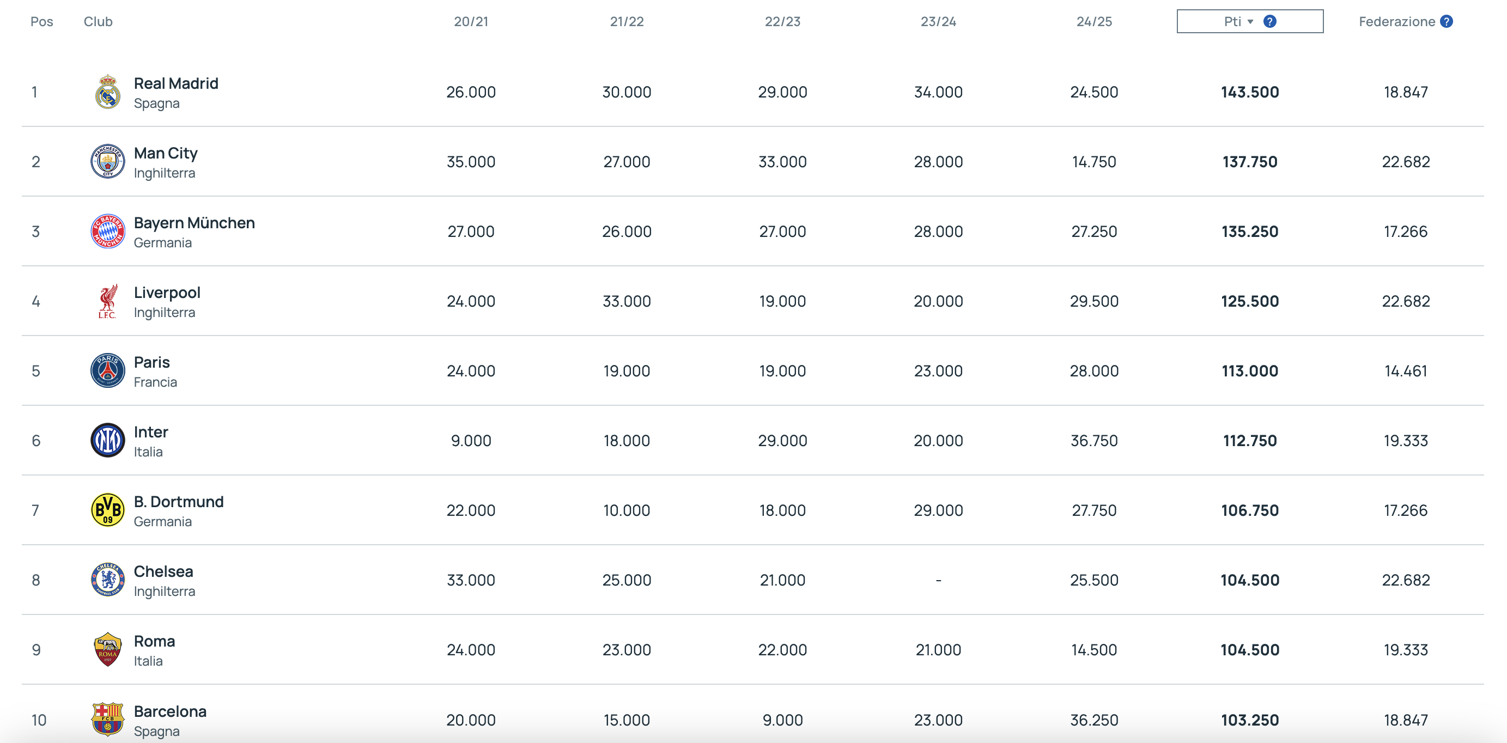The height and width of the screenshot is (743, 1507).
Task: Open the yellow BVB 09 badge
Action: (108, 509)
